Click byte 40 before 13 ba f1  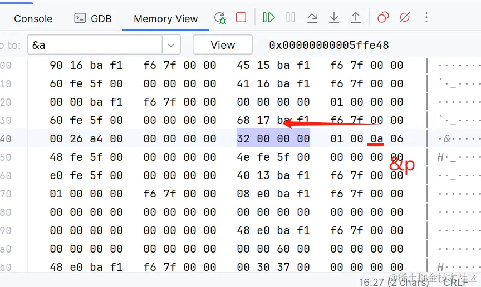point(243,175)
